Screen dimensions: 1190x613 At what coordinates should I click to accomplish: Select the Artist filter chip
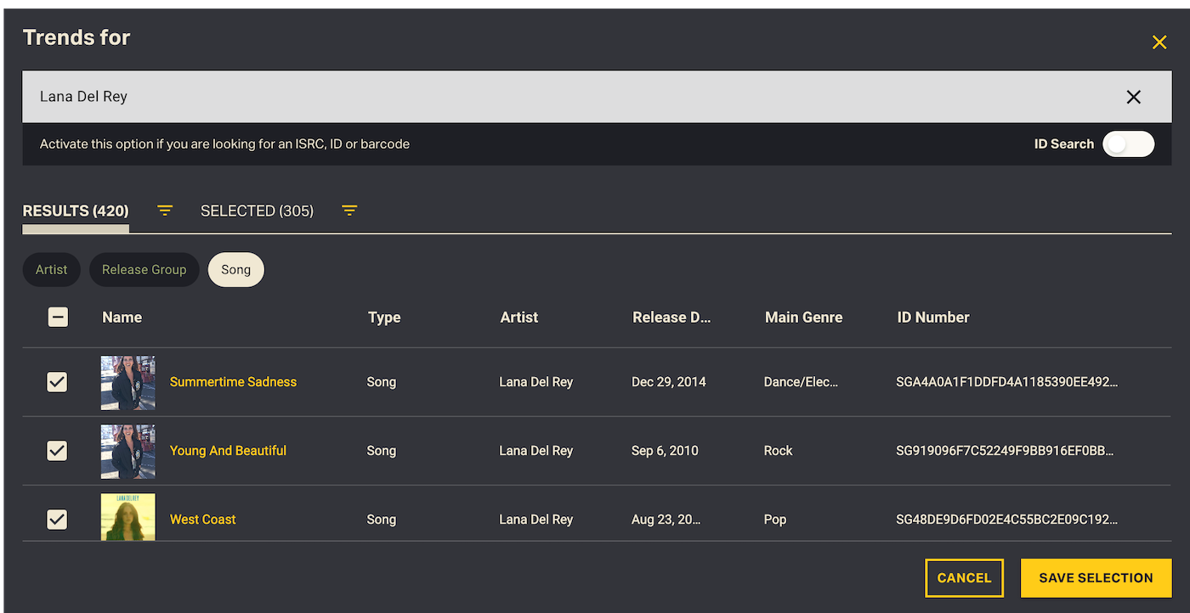pos(51,270)
